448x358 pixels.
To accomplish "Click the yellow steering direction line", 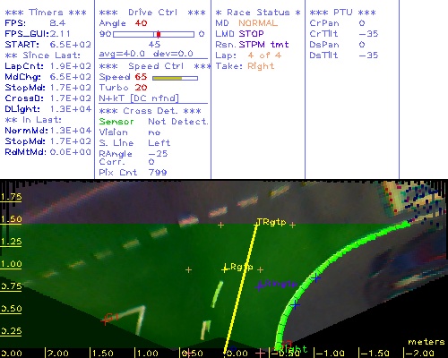I will coord(240,287).
